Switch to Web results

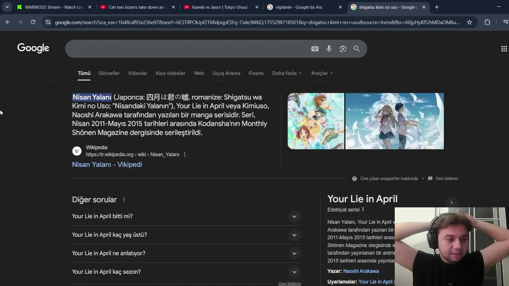[199, 73]
